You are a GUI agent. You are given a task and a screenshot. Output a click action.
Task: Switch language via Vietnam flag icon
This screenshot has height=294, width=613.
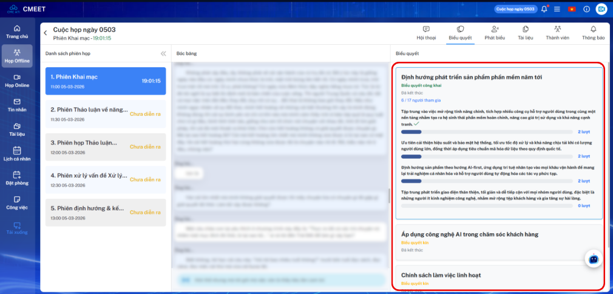(572, 9)
